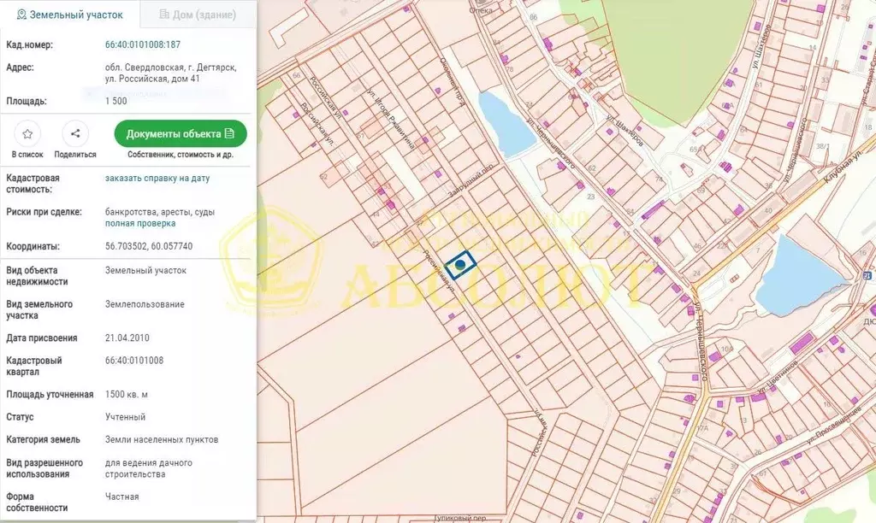Viewport: 876px width, 523px height.
Task: Add to list with the star icon
Action: 27,133
